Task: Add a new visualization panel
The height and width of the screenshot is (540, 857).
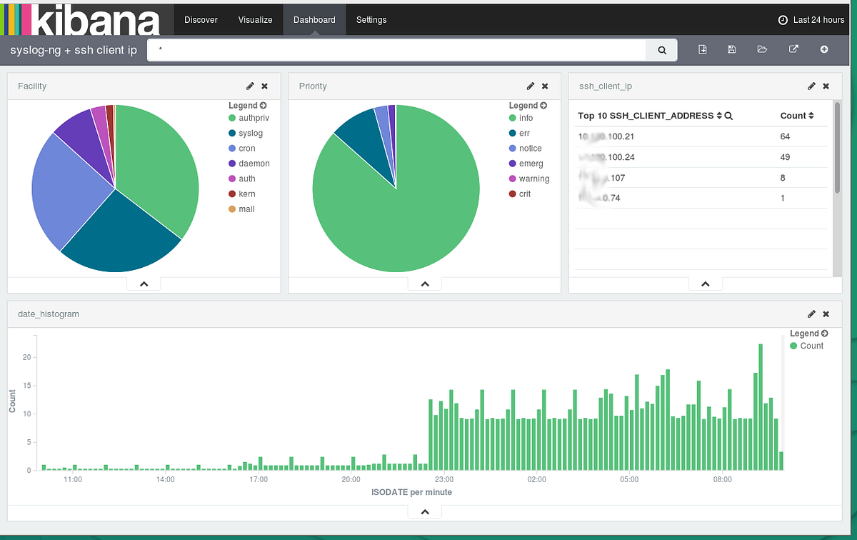Action: coord(824,49)
